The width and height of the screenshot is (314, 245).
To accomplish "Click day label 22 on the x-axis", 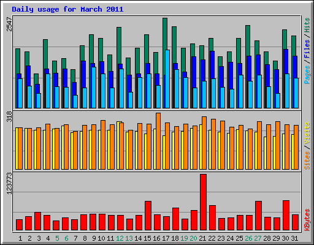I will tap(212, 238).
